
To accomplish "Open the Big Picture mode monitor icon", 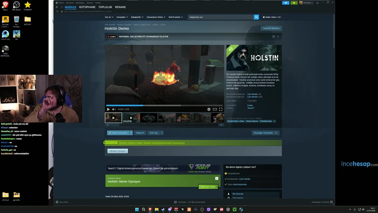I will [x=317, y=3].
